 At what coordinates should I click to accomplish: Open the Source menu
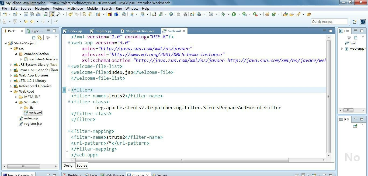click(x=26, y=8)
